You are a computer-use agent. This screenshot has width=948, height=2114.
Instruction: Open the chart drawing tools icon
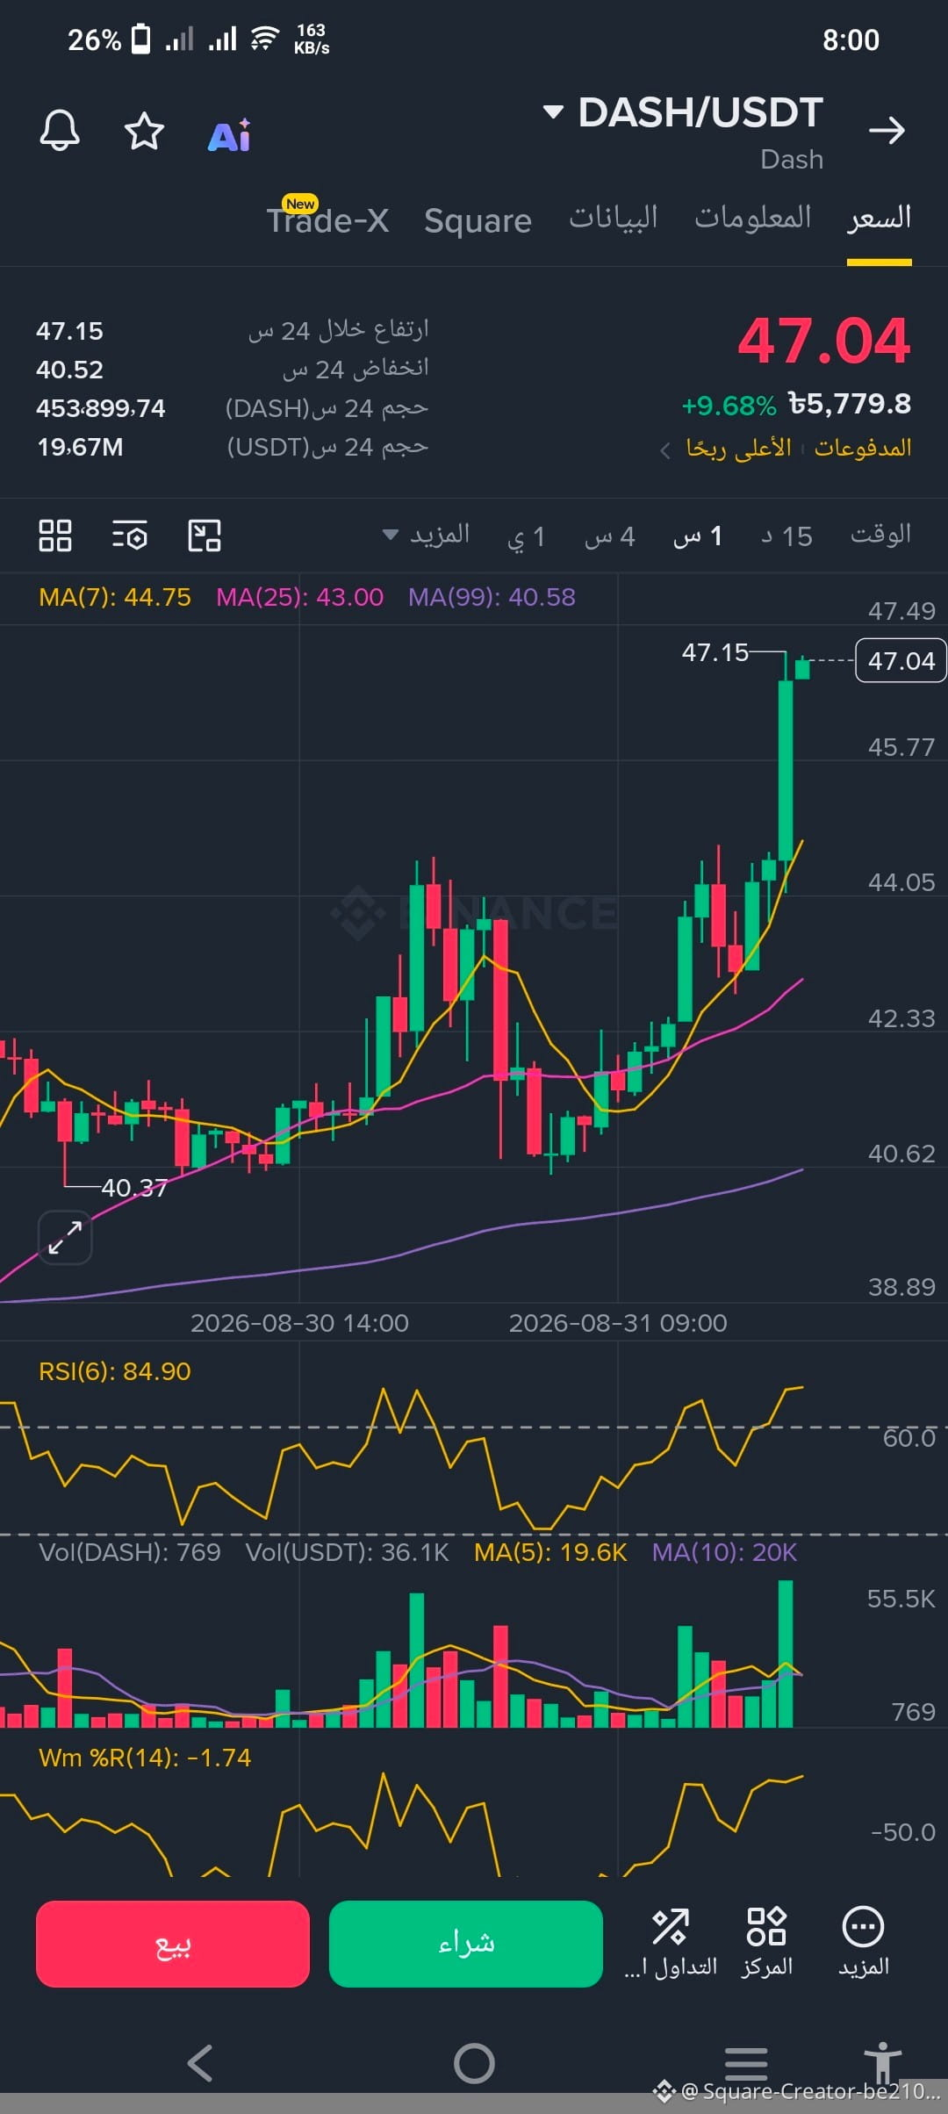(x=205, y=536)
